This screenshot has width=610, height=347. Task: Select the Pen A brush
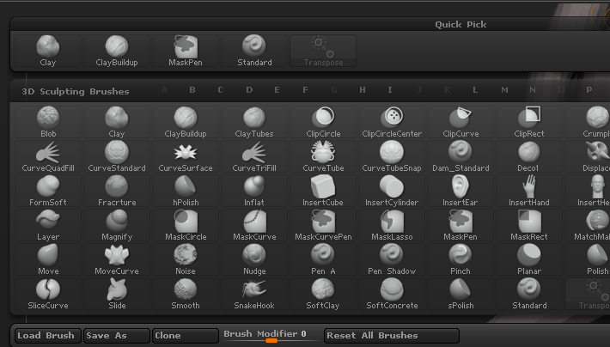323,260
